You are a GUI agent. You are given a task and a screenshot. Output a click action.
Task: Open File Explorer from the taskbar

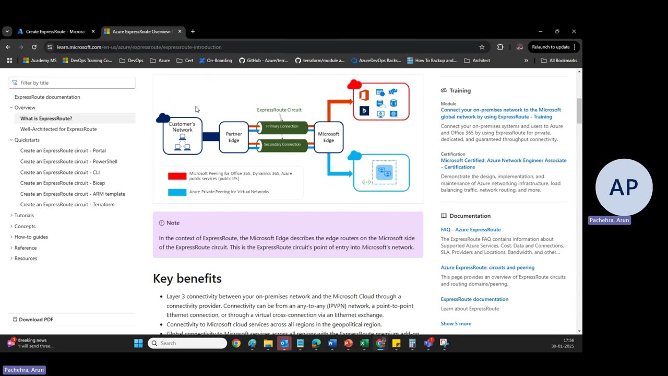point(268,343)
